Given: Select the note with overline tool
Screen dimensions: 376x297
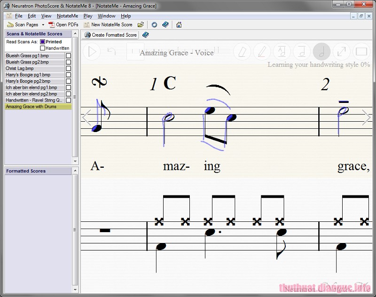Looking at the screenshot, I should (302, 52).
